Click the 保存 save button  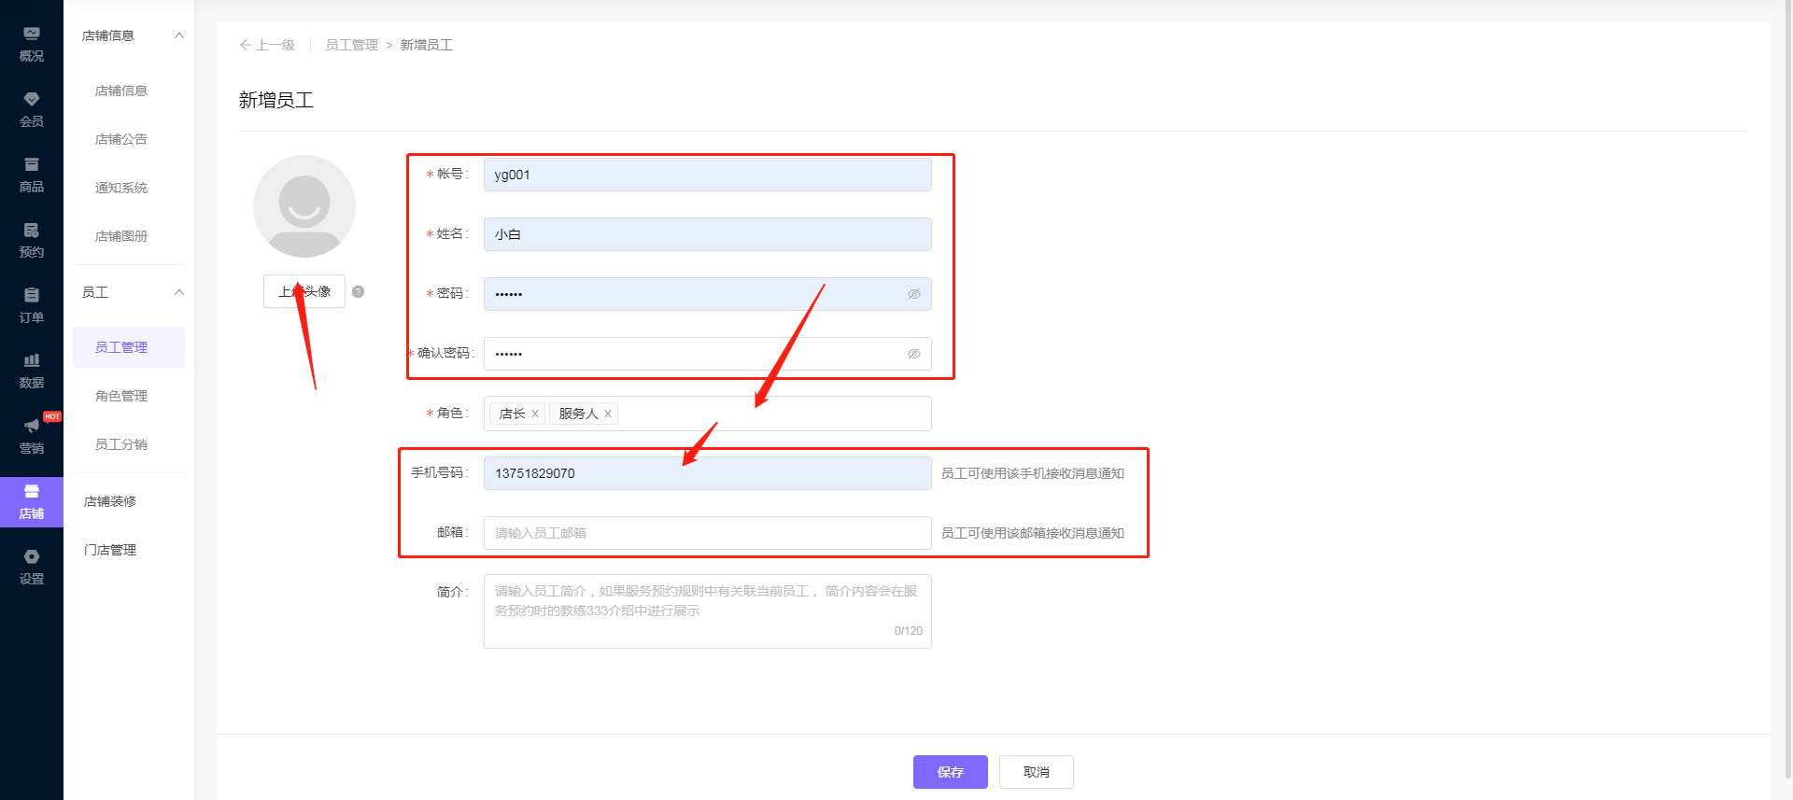coord(950,772)
